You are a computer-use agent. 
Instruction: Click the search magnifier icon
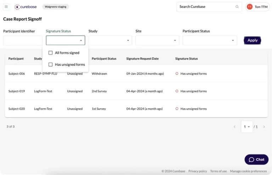[237, 7]
